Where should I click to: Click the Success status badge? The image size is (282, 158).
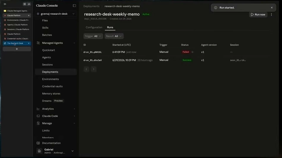pyautogui.click(x=187, y=60)
